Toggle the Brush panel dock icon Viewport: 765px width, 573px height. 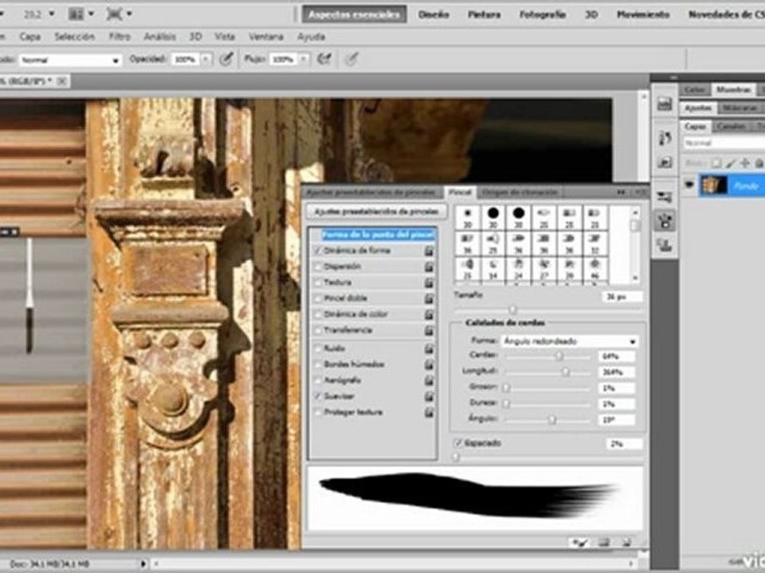point(665,221)
